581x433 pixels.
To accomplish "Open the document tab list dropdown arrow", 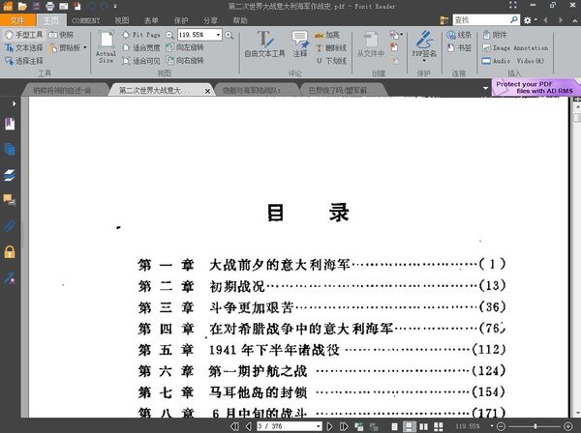I will 486,88.
